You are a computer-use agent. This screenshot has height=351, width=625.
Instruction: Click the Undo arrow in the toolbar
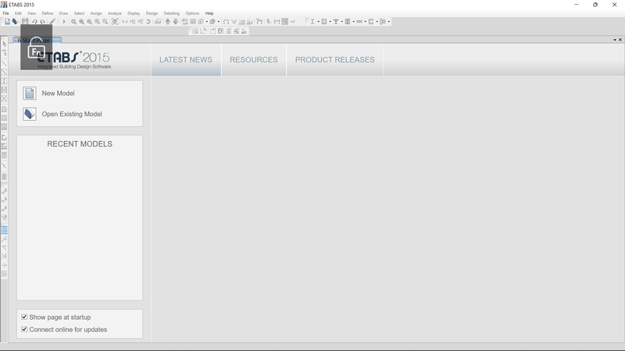click(x=34, y=22)
